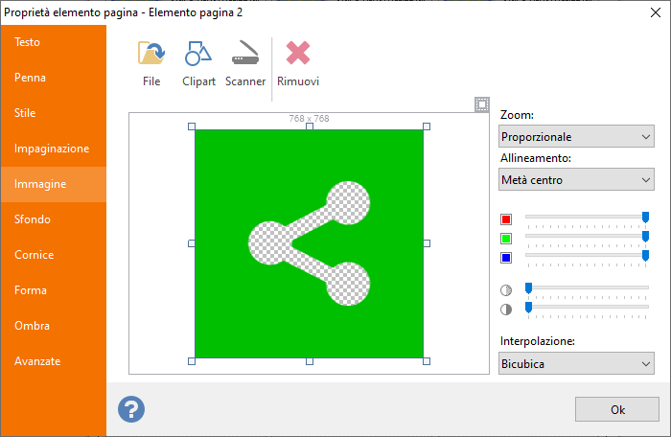Switch to the Ombra tab
The image size is (671, 437).
tap(54, 326)
